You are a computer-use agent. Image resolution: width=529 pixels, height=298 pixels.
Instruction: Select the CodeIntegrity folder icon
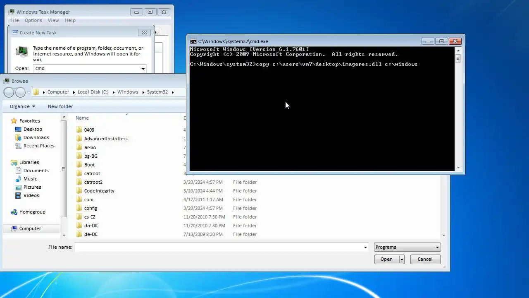click(x=79, y=191)
